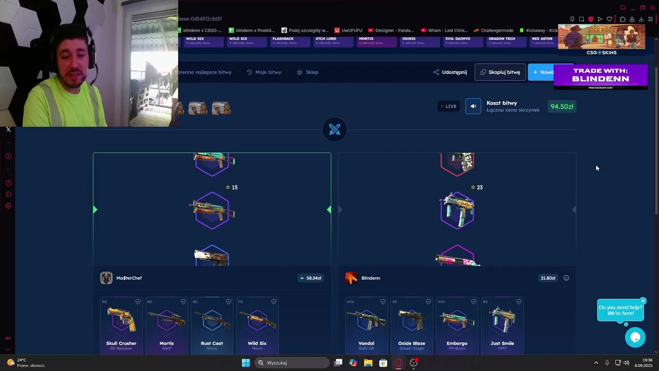Viewport: 659px width, 371px height.
Task: Open Windows Start menu
Action: [246, 363]
